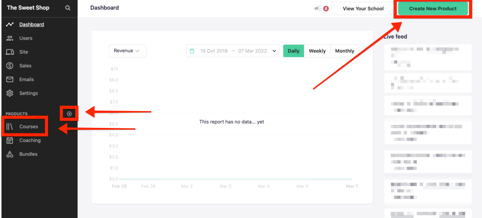This screenshot has height=218, width=482.
Task: Click the end date 07 Mar 2022
Action: tap(253, 51)
